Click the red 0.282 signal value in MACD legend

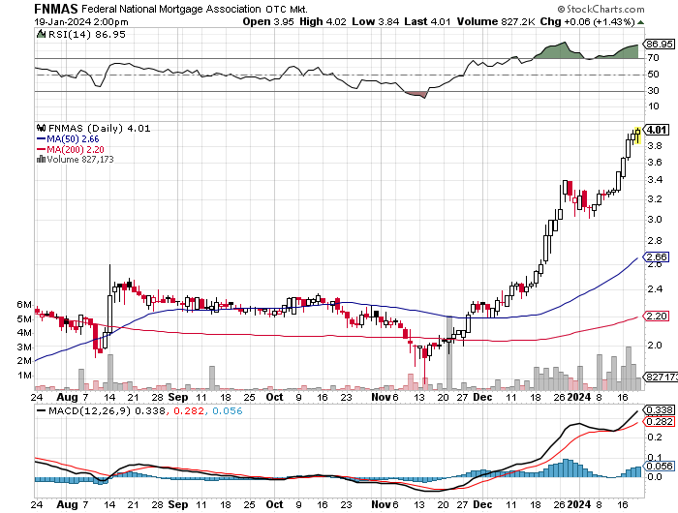189,411
